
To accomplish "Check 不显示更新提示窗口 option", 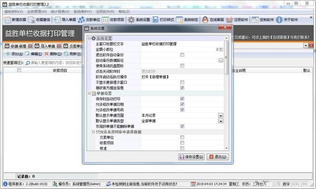I will [x=182, y=82].
